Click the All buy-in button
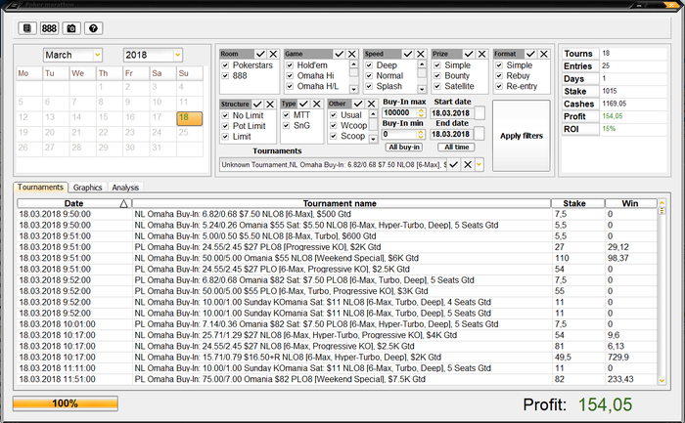This screenshot has width=685, height=423. click(x=404, y=148)
